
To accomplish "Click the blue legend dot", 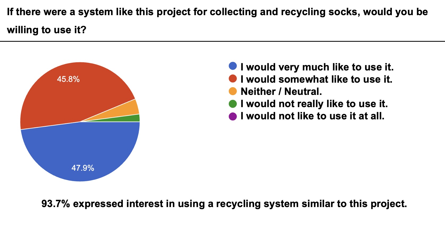I will 233,66.
